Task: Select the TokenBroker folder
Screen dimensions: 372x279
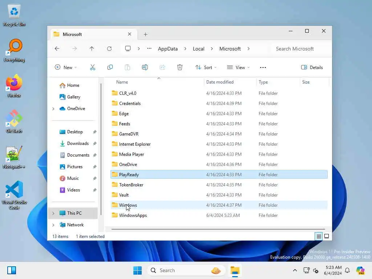Action: (x=219, y=185)
